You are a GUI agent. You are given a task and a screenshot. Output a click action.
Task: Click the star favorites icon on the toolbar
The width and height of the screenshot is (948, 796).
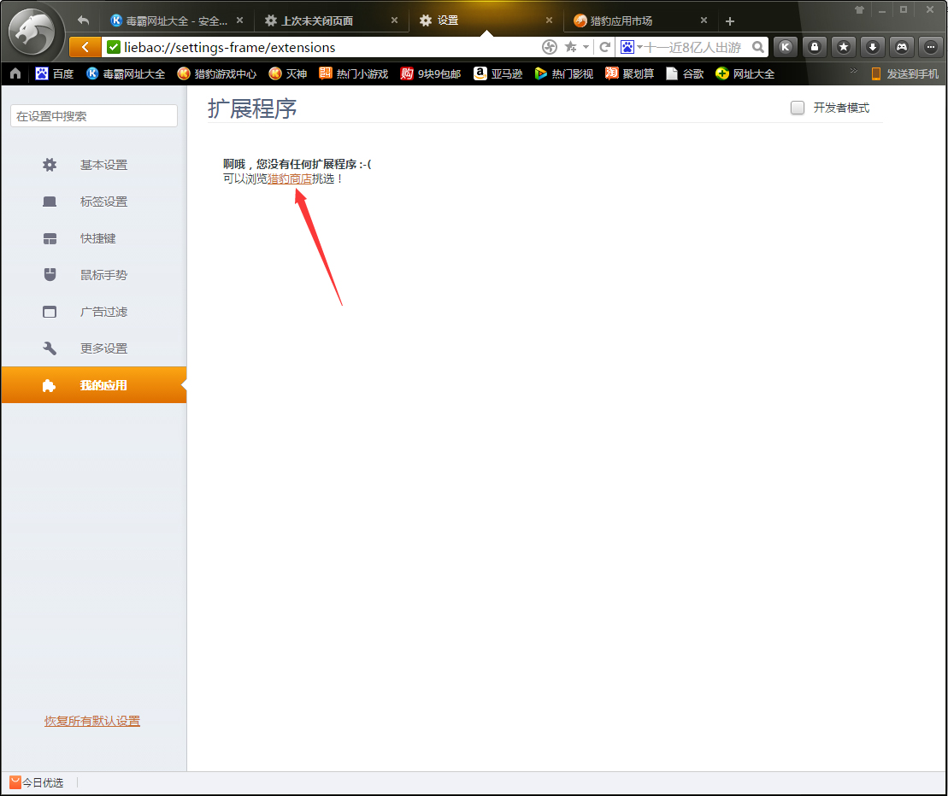coord(842,47)
